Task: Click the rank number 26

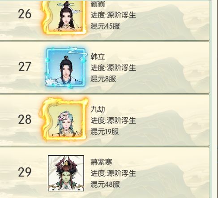Action: (x=25, y=14)
